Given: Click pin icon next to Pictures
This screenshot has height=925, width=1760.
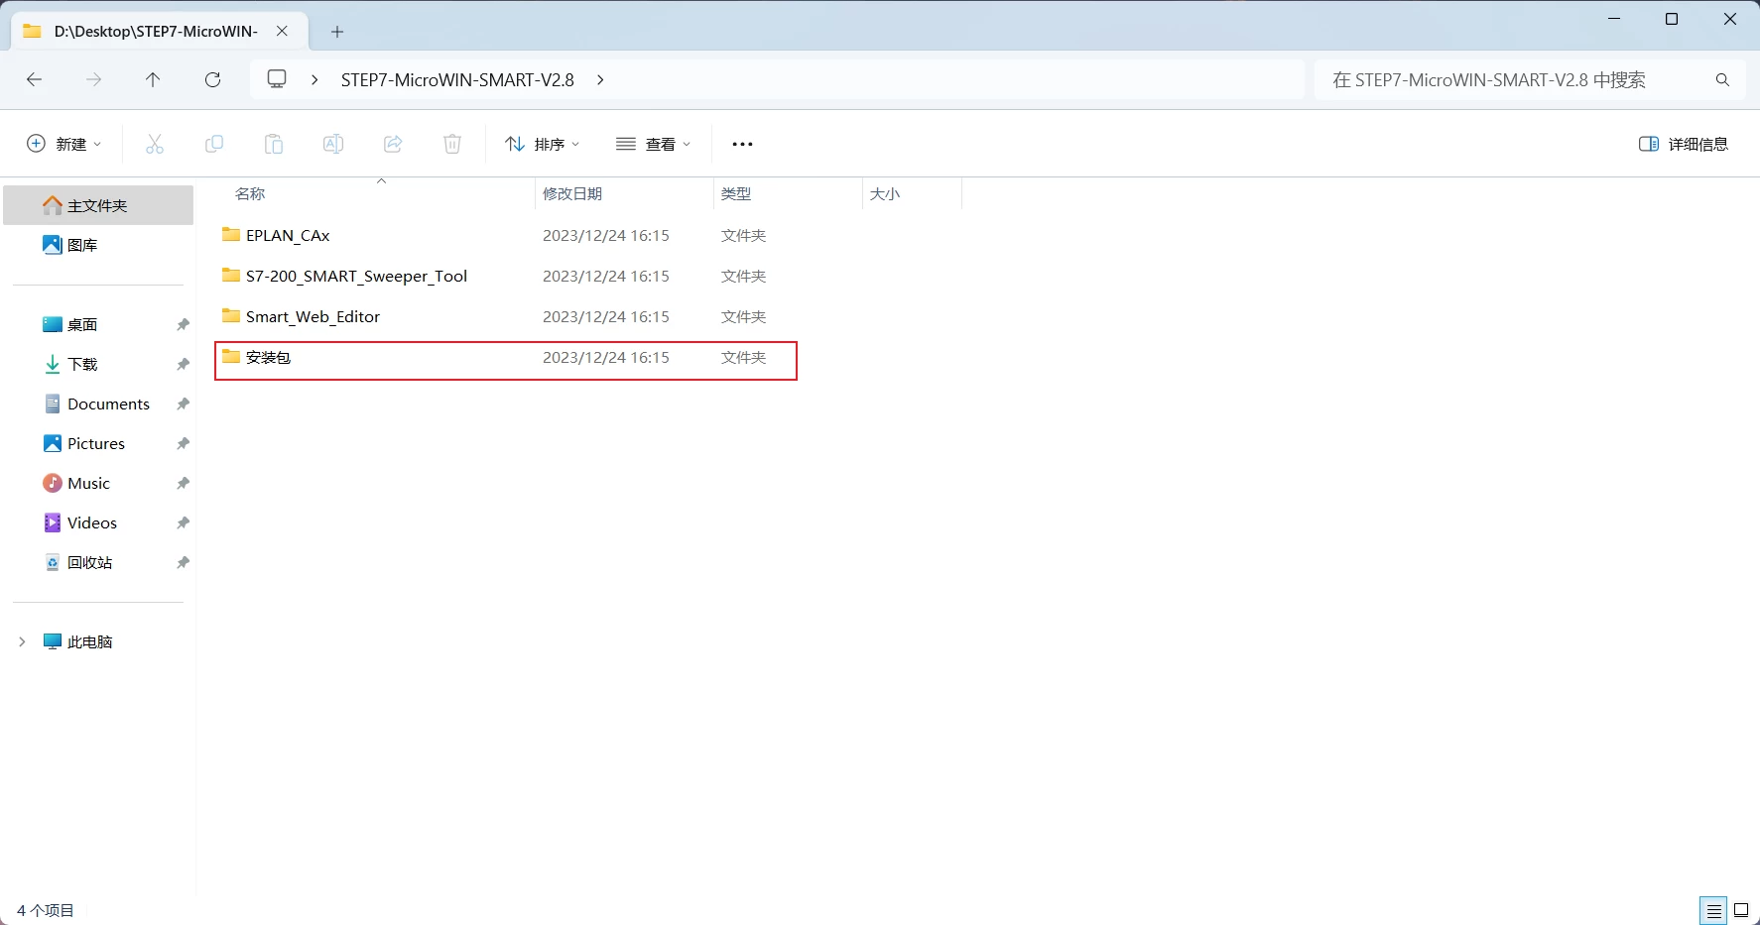Looking at the screenshot, I should (x=183, y=443).
